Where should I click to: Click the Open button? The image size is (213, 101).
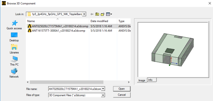pyautogui.click(x=122, y=89)
